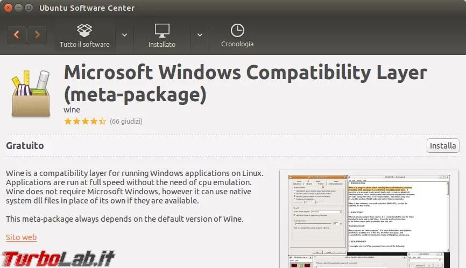Show the Installato software list
The width and height of the screenshot is (466, 268).
click(x=162, y=36)
